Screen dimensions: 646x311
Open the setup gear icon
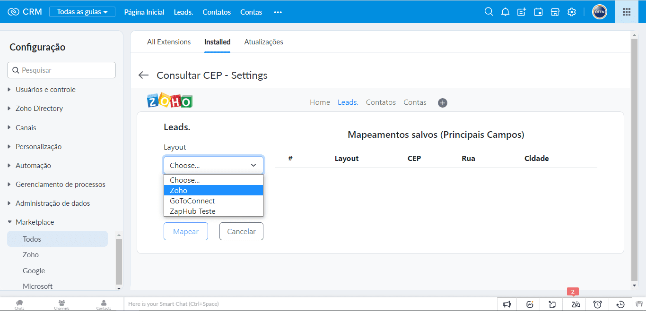(x=571, y=12)
